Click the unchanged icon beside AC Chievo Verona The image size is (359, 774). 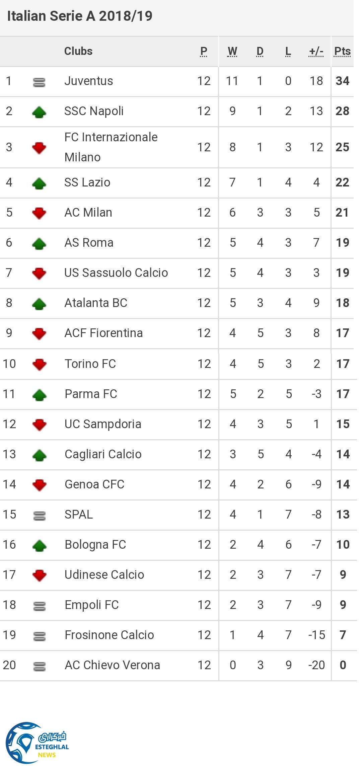click(x=40, y=666)
